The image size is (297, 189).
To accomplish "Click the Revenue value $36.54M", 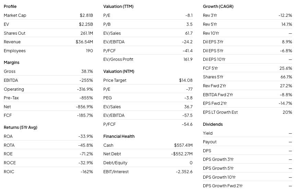I will coord(84,42).
